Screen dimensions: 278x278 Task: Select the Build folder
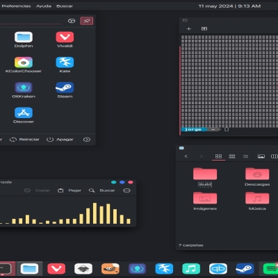point(205,177)
